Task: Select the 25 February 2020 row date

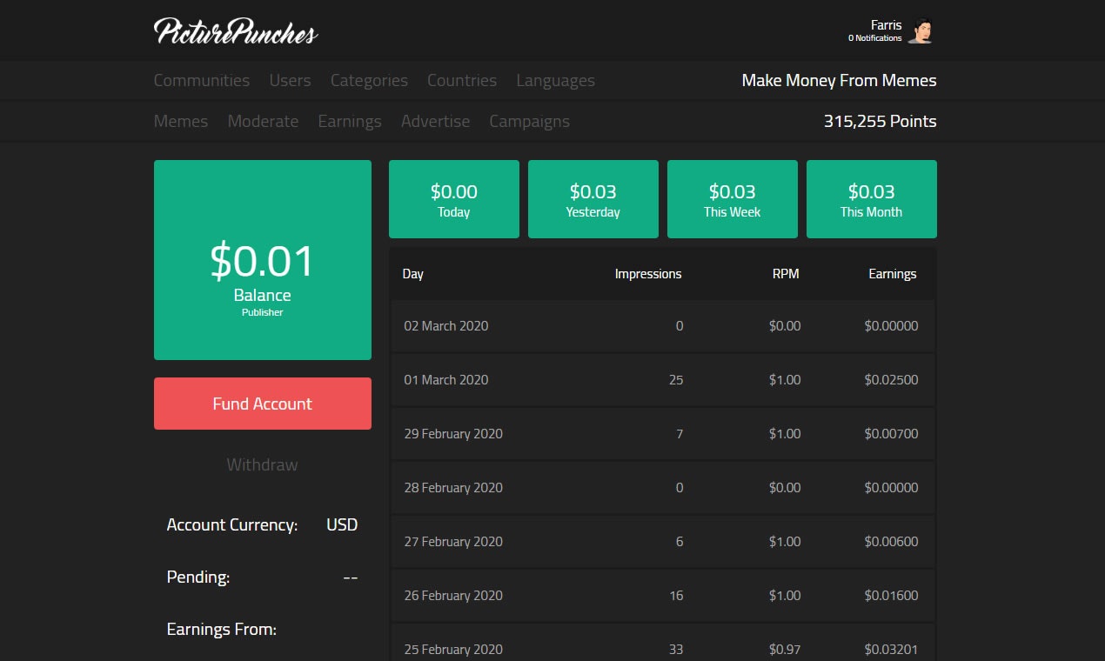Action: point(453,650)
